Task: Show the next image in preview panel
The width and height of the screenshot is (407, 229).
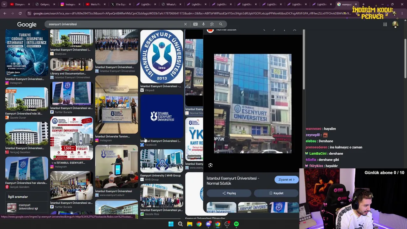Action: [x=274, y=30]
